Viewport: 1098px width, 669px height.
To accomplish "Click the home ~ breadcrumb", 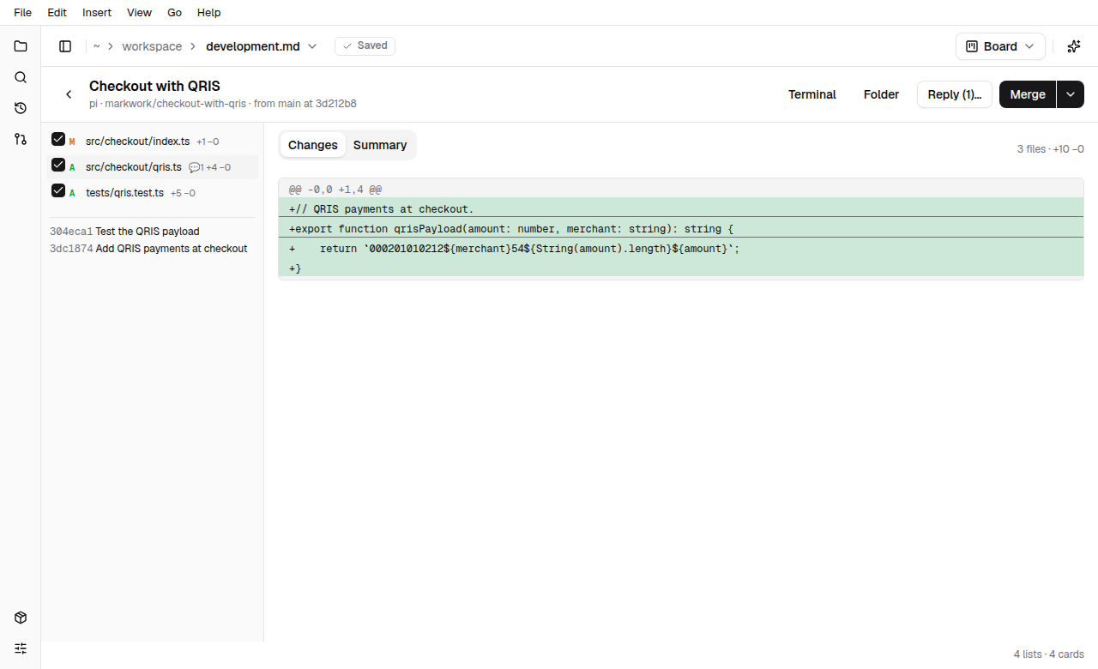I will pyautogui.click(x=97, y=46).
